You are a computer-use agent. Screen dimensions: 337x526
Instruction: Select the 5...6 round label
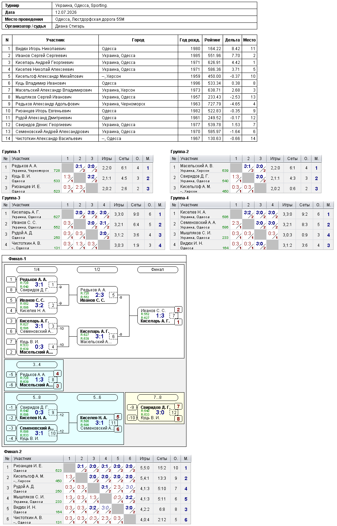click(97, 397)
